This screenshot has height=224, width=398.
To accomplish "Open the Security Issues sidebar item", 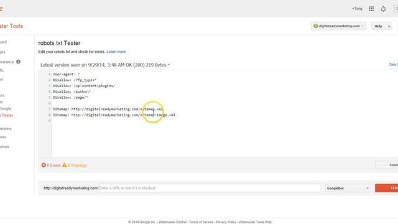I will pos(3,137).
